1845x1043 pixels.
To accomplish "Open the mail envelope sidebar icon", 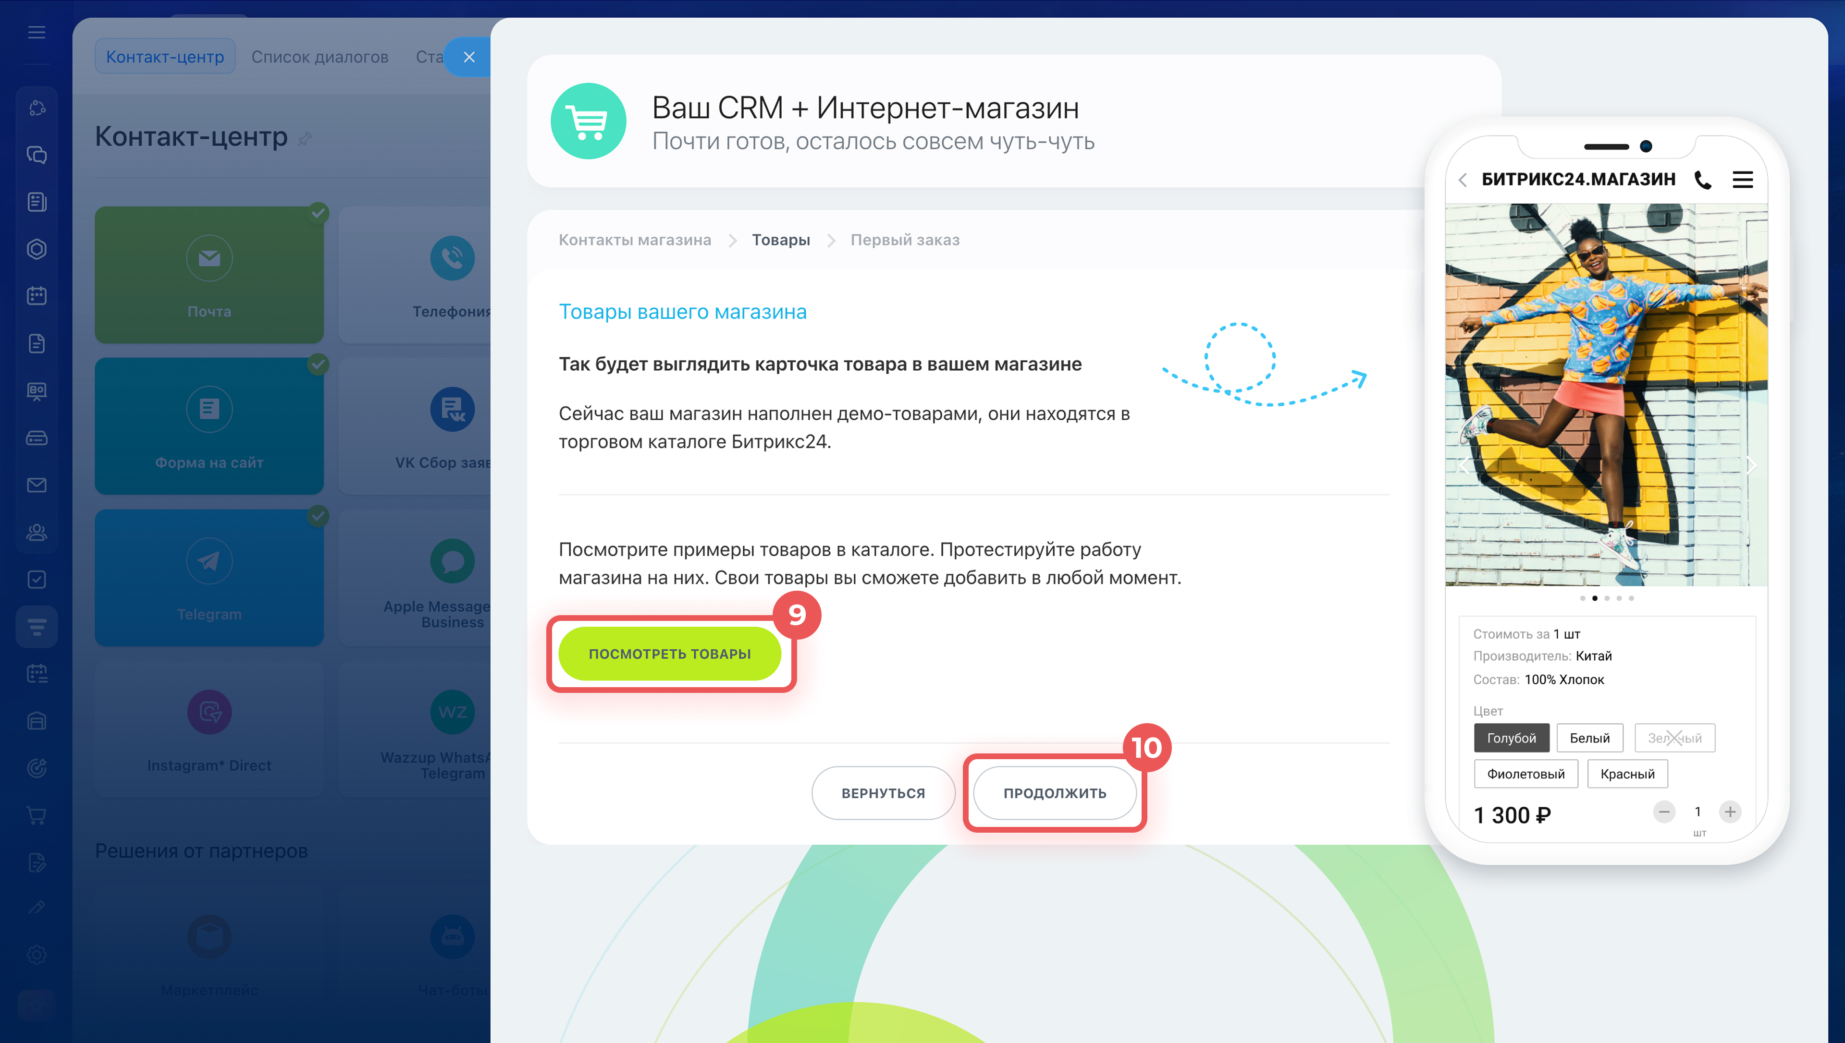I will point(37,485).
